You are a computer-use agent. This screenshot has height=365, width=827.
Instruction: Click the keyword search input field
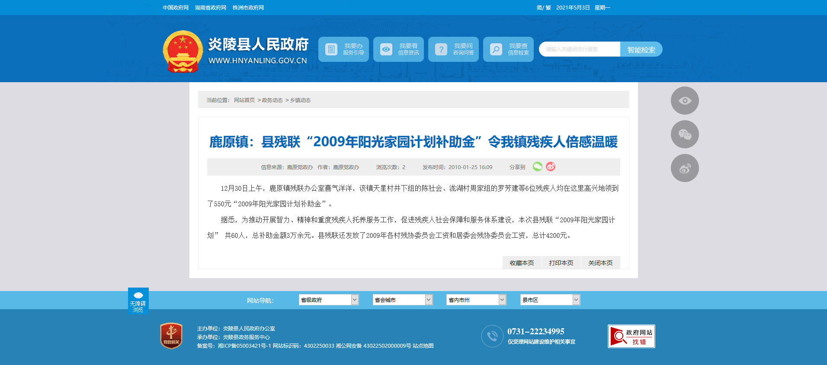click(x=580, y=49)
